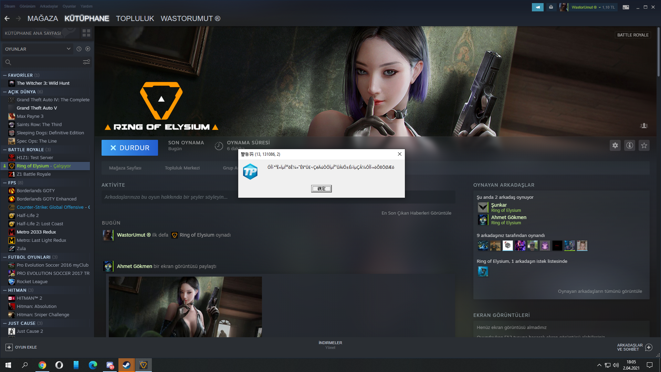
Task: Collapse the AÇIK DÜNYA category
Action: [x=5, y=92]
